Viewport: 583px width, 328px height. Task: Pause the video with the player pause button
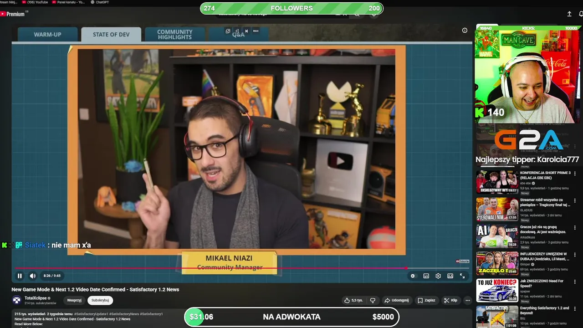(x=20, y=276)
